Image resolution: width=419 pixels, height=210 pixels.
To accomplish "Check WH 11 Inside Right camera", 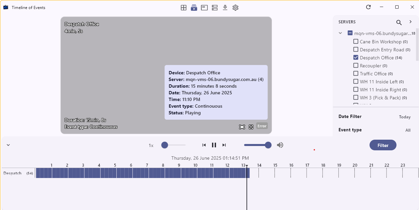I will click(356, 90).
